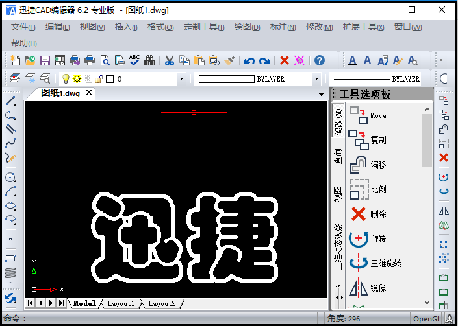
Task: Click the 三维旋转 3D rotate tool
Action: [375, 263]
